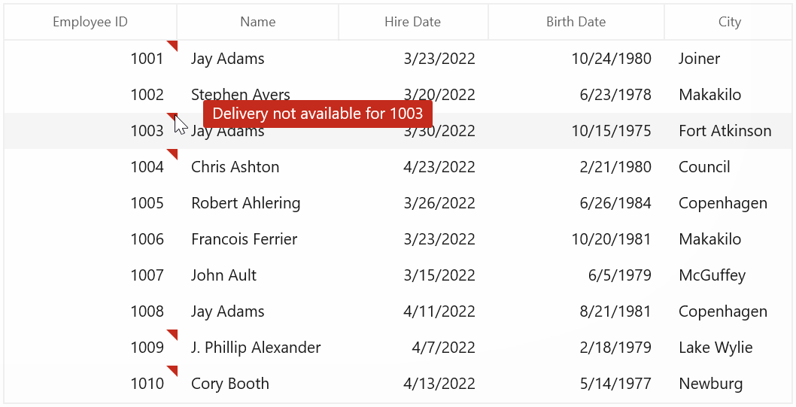
Task: Select Employee ID cell 1002
Action: [x=90, y=94]
